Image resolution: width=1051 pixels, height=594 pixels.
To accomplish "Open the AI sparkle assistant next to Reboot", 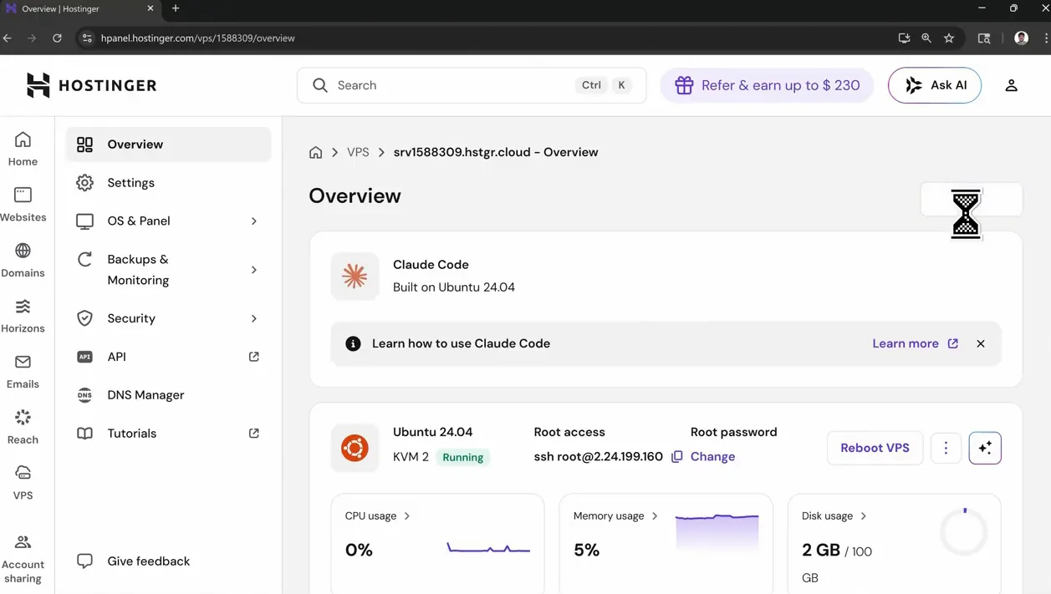I will pyautogui.click(x=985, y=448).
